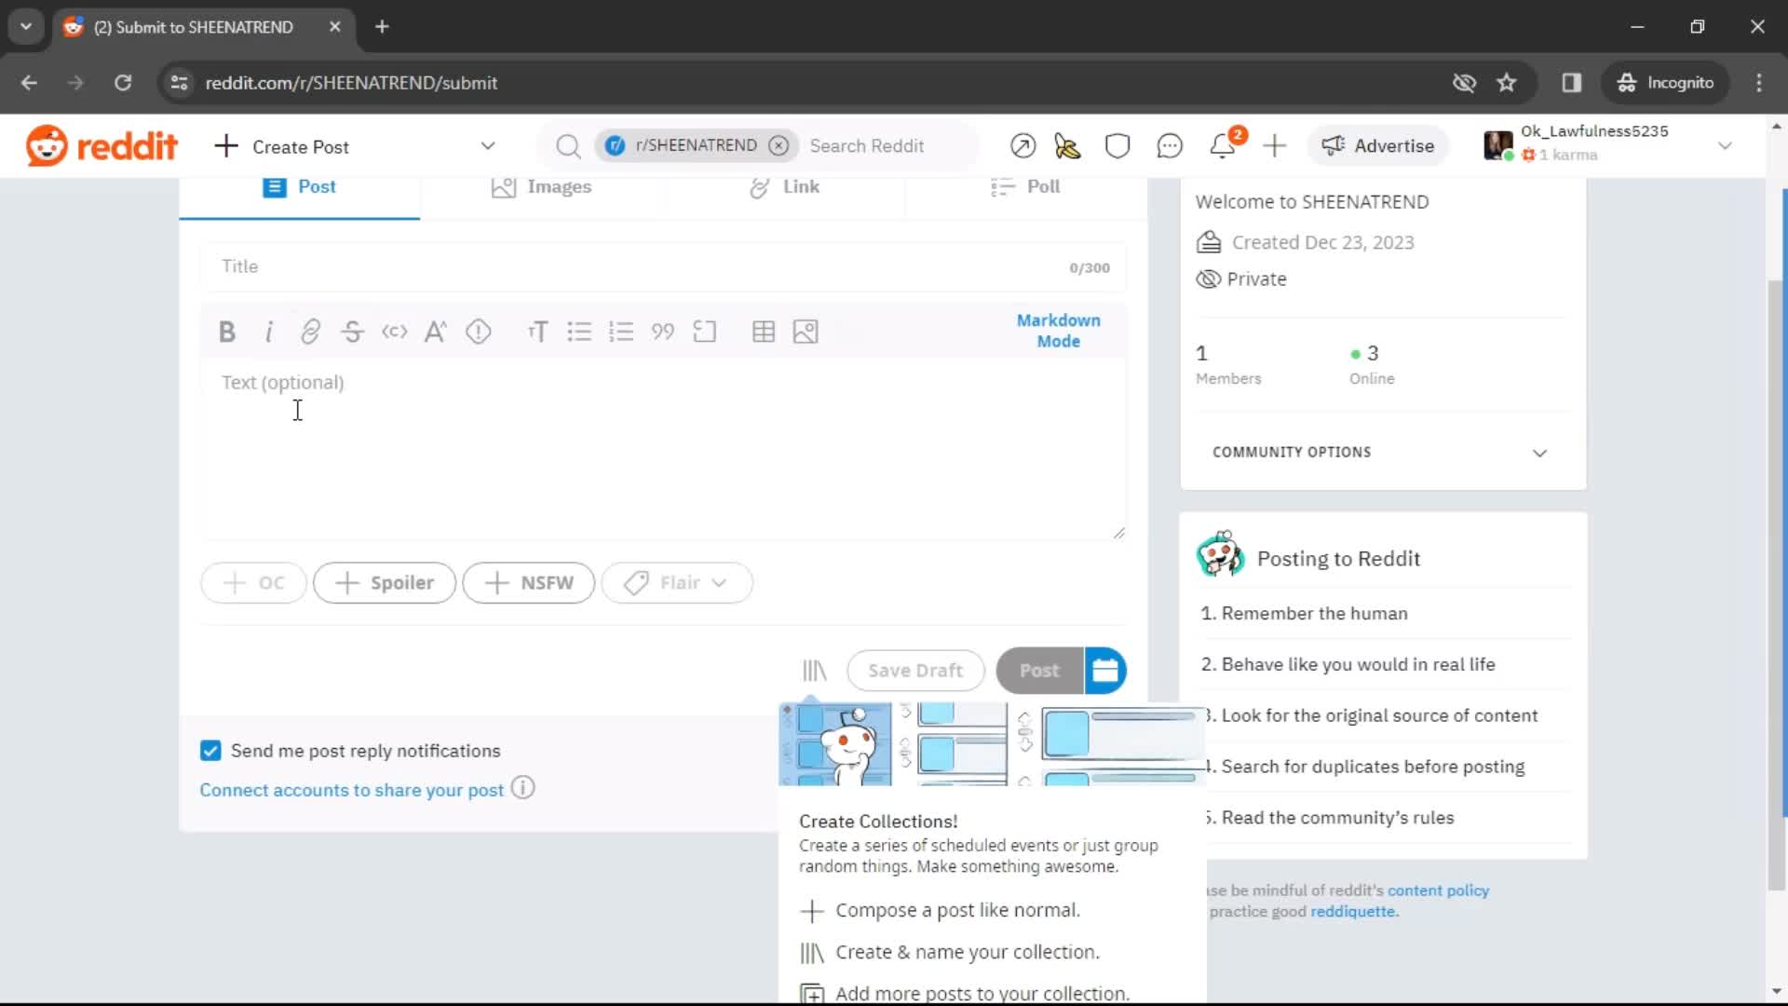Toggle bold formatting icon
Image resolution: width=1788 pixels, height=1006 pixels.
coord(227,332)
